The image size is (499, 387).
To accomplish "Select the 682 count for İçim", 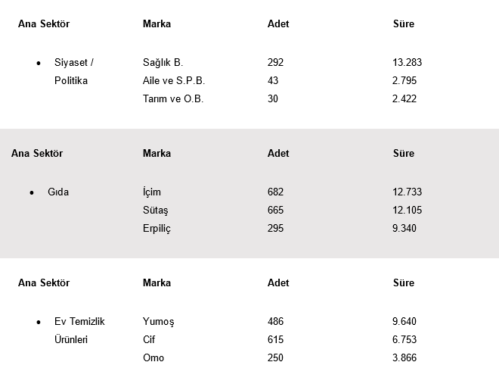I will tap(275, 192).
